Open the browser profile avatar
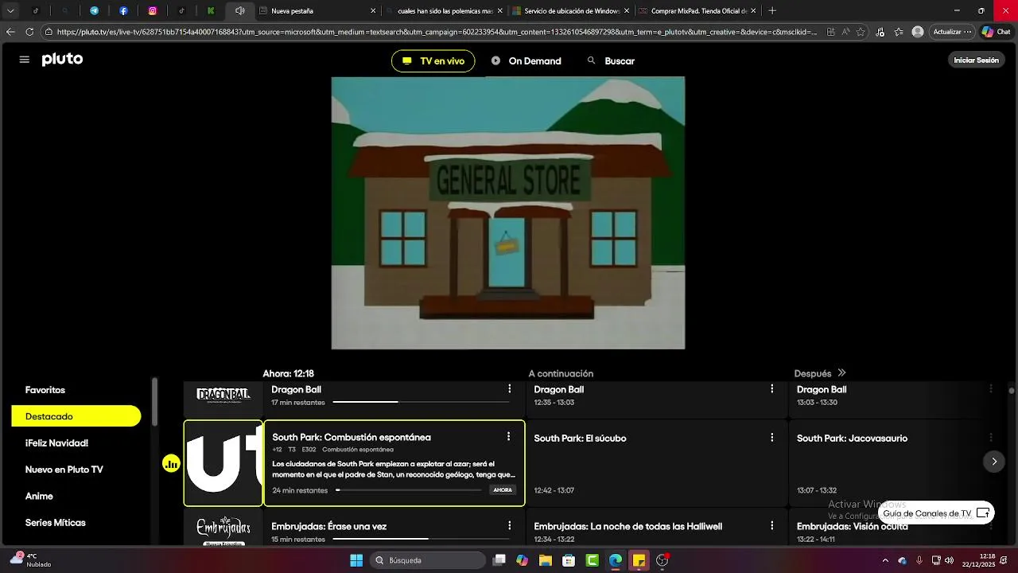 click(918, 32)
